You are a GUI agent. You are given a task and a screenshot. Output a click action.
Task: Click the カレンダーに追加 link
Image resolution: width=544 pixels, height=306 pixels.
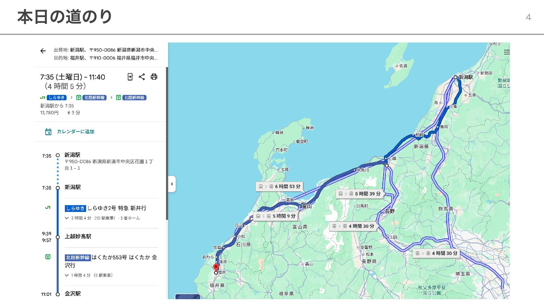tap(76, 132)
